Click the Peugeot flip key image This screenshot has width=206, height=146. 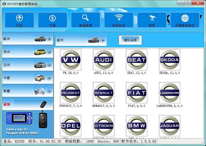click(43, 120)
